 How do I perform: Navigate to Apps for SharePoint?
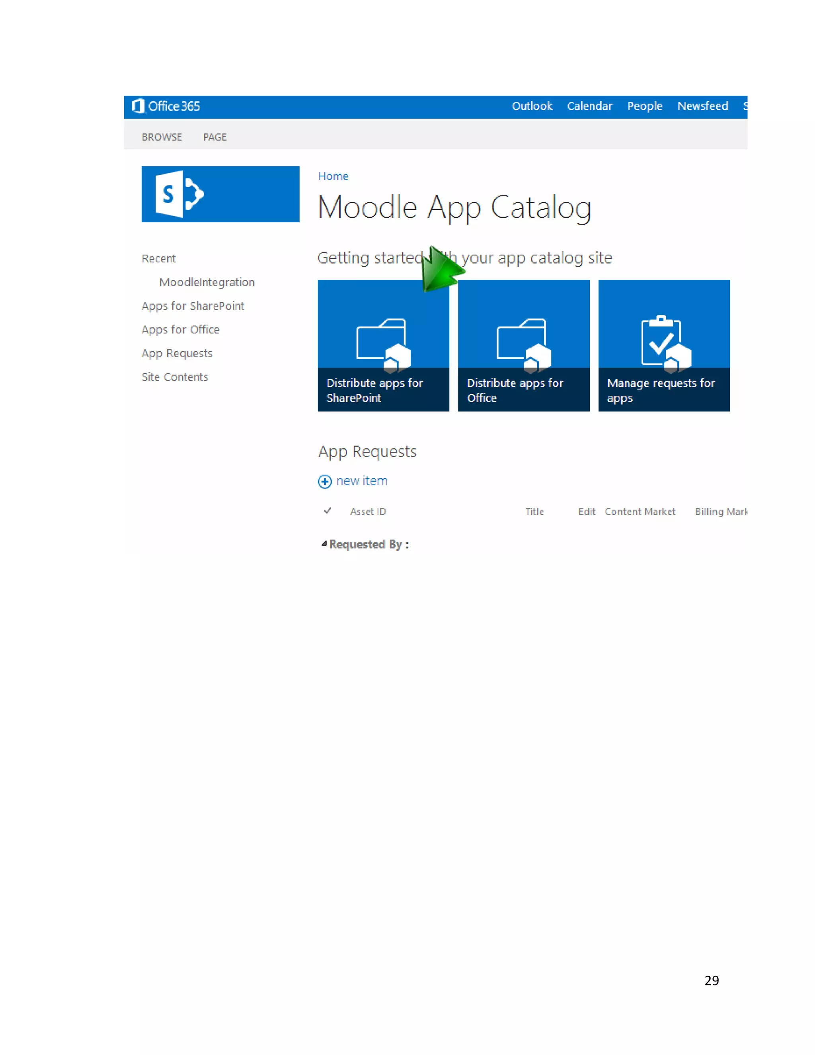[193, 306]
